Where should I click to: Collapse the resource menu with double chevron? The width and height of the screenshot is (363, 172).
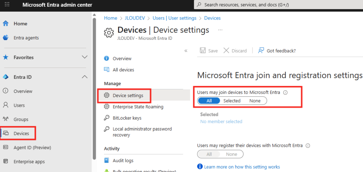point(186,51)
